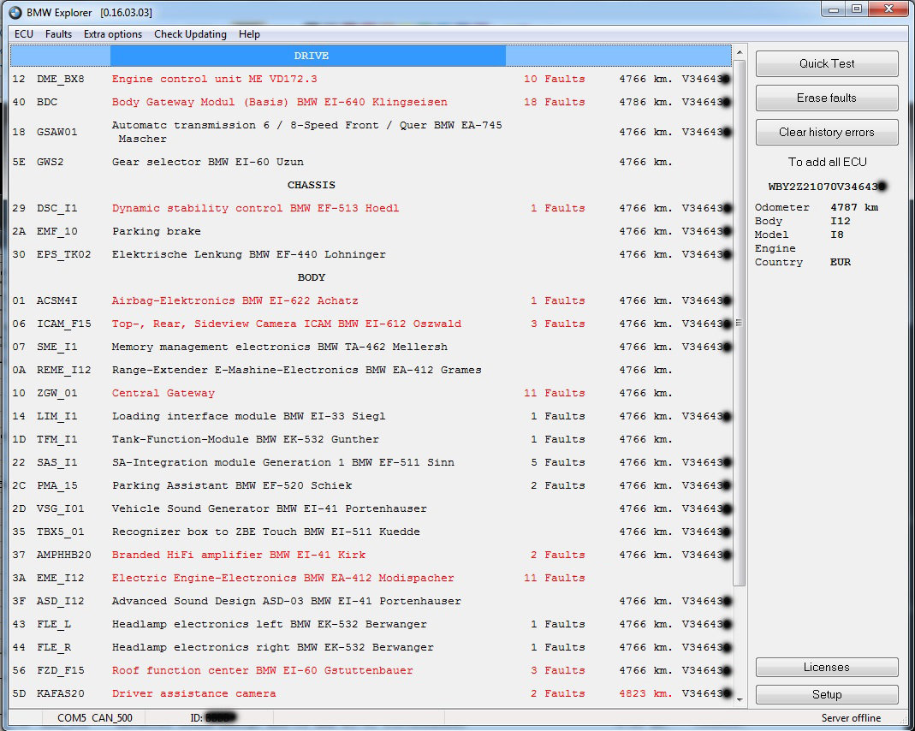915x731 pixels.
Task: Open the Licenses button
Action: pyautogui.click(x=826, y=667)
